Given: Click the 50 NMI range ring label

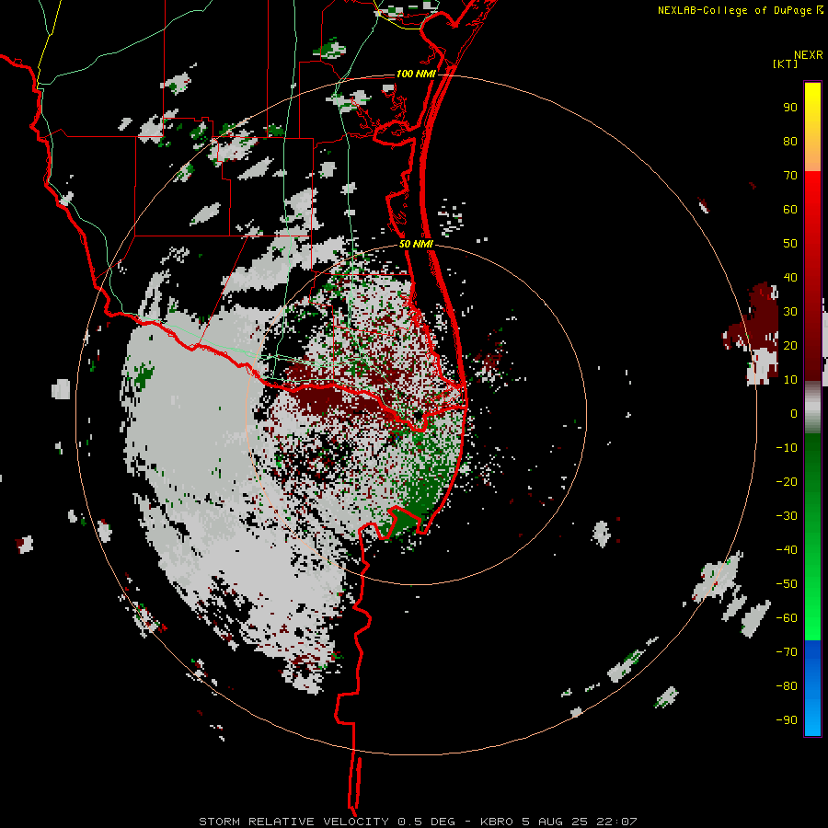Looking at the screenshot, I should coord(416,244).
